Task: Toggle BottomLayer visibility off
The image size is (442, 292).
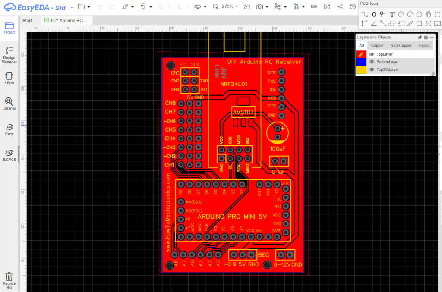Action: point(372,62)
